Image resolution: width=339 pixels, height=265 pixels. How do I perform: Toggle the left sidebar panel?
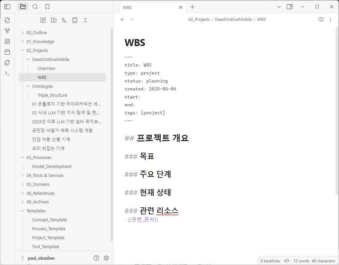pos(7,7)
